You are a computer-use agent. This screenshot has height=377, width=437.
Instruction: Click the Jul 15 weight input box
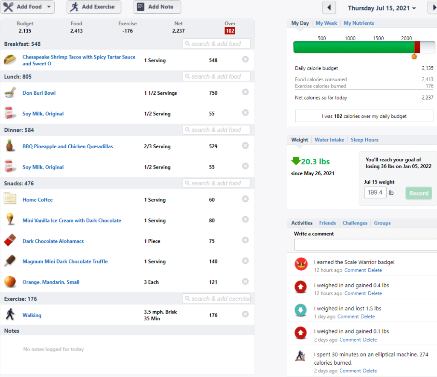click(x=375, y=193)
